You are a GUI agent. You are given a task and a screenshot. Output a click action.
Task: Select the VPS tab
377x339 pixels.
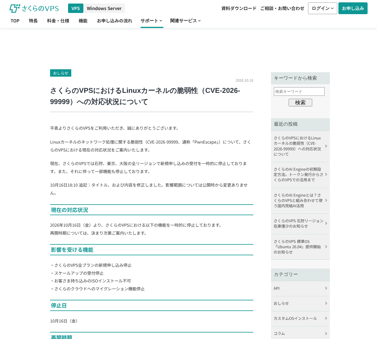click(x=76, y=8)
